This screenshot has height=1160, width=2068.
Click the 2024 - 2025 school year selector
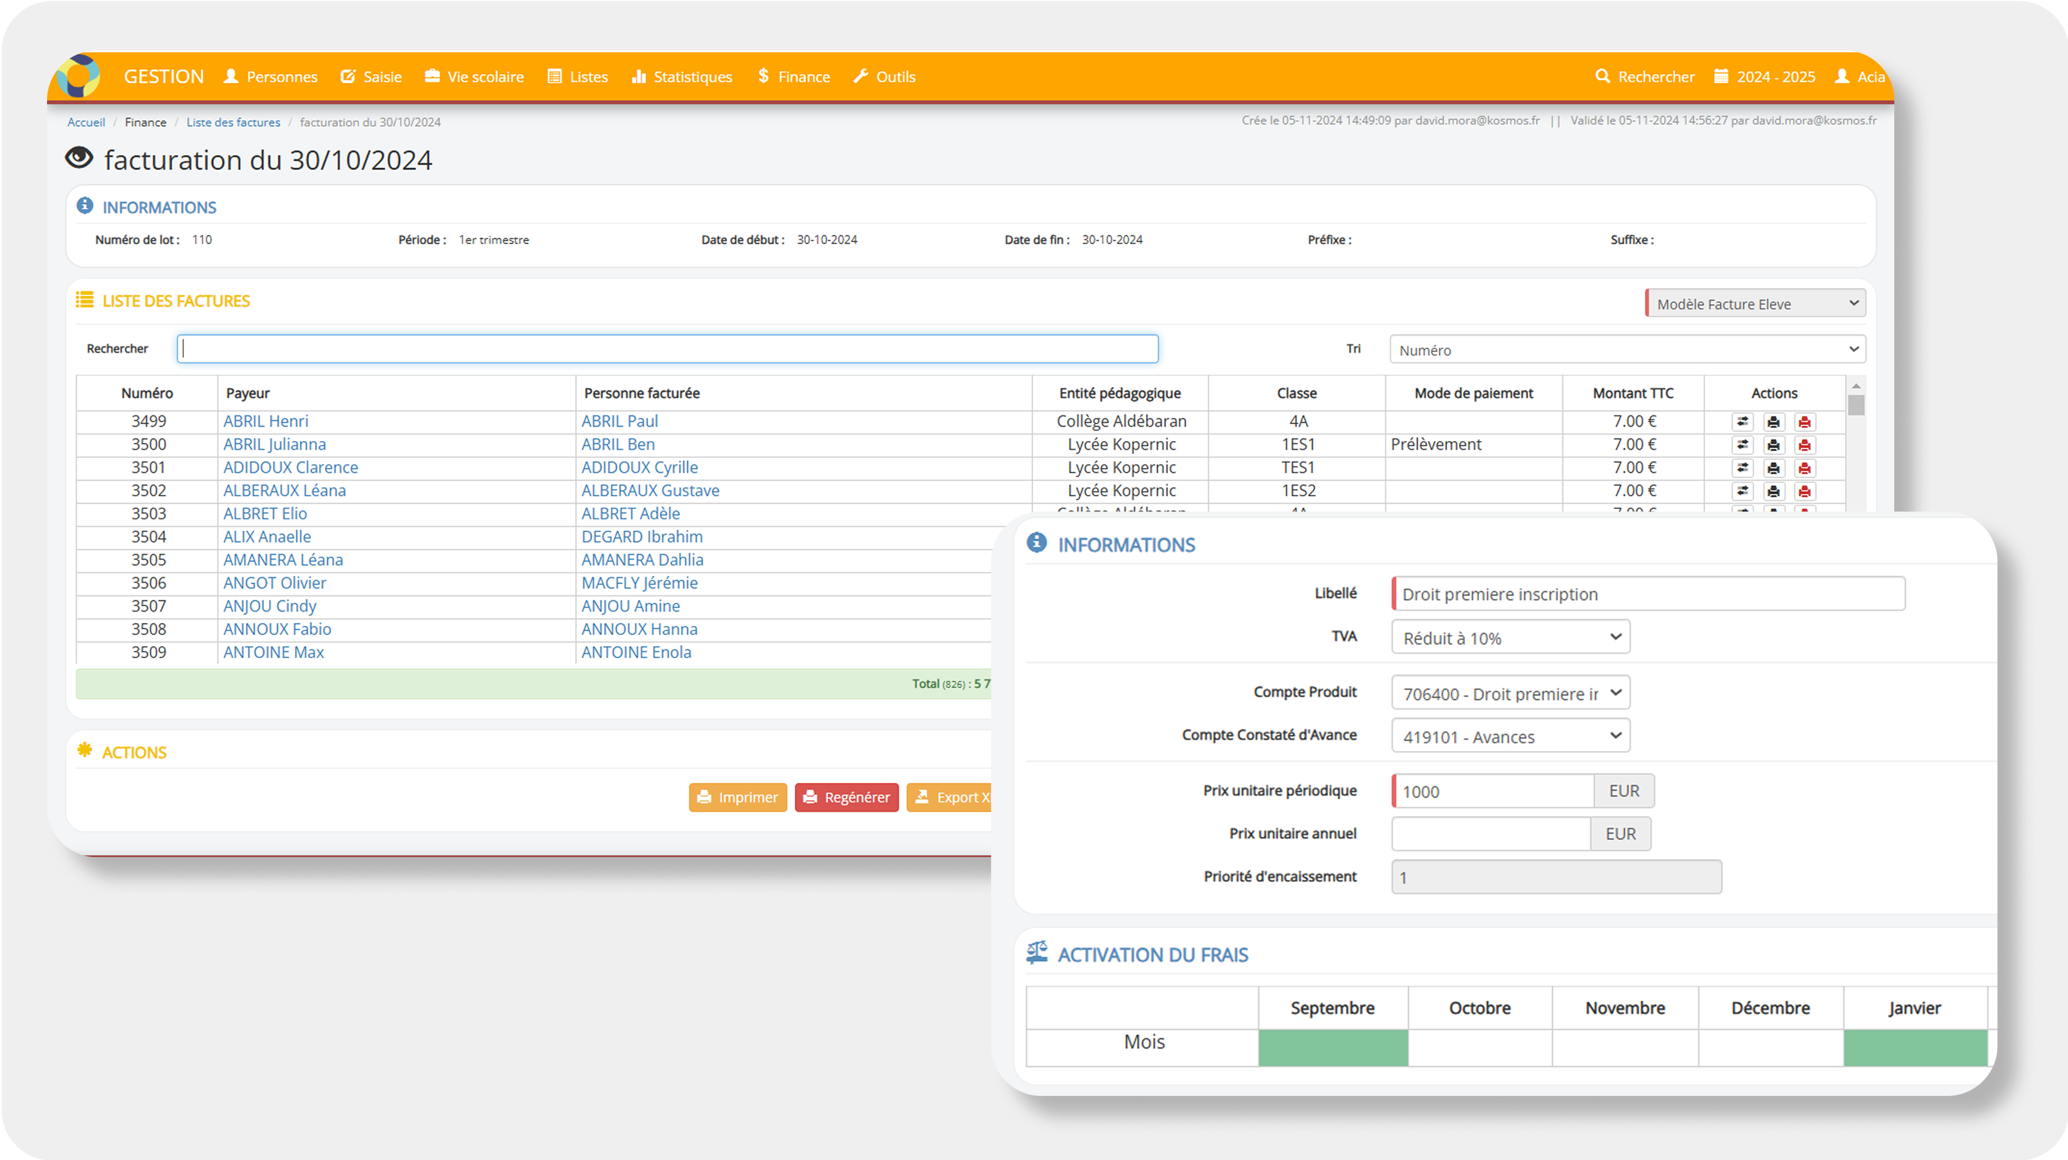point(1764,77)
